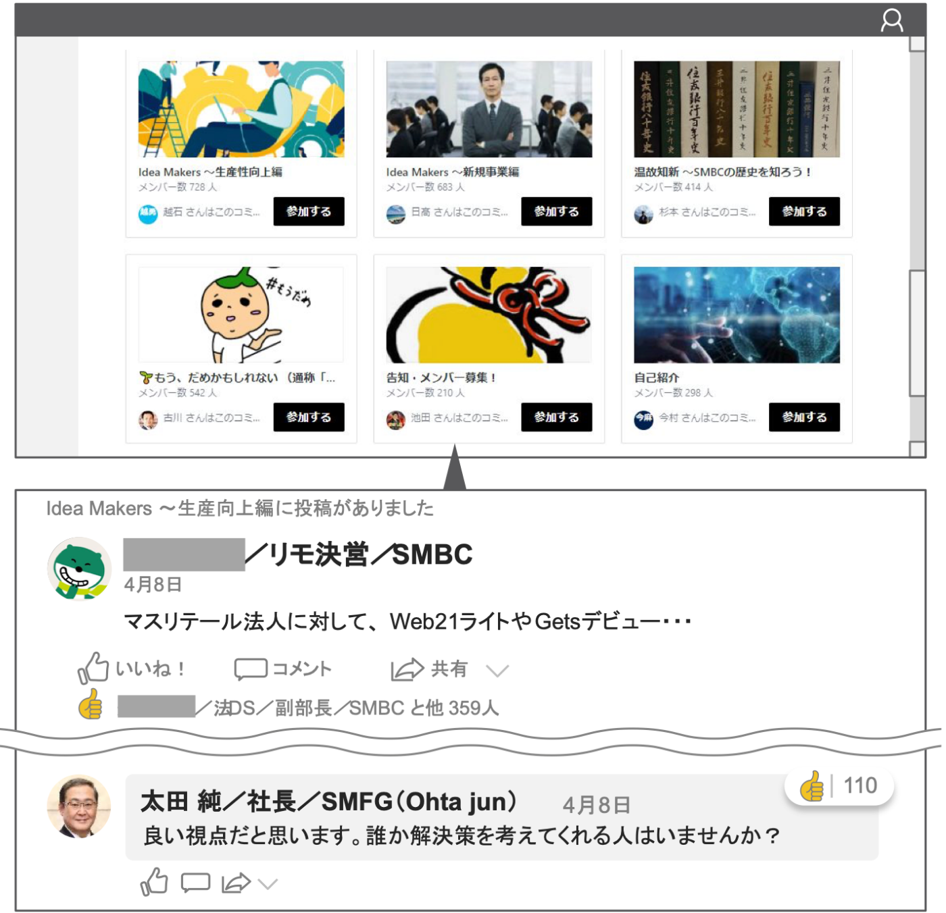The image size is (946, 913).
Task: Join the 告知・メンバー募集 community
Action: (x=557, y=417)
